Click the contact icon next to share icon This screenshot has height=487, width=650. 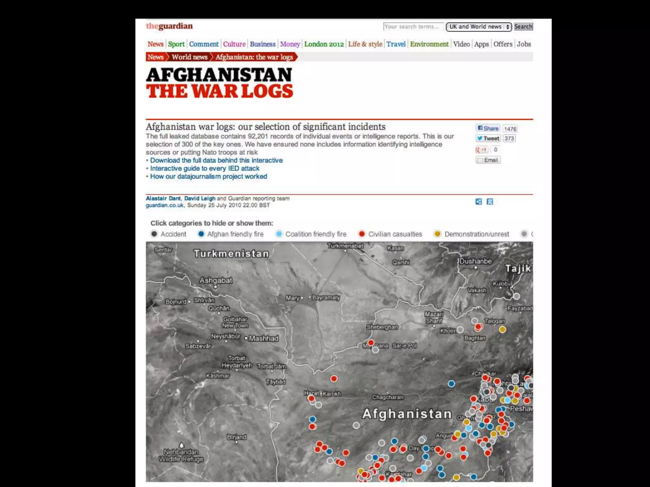490,202
